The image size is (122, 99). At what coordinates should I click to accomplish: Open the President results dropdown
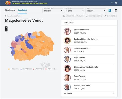click(x=53, y=11)
